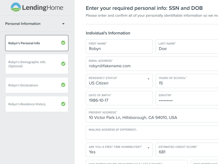
Task: Click the checkmark next to Robyn's Declarations
Action: click(63, 85)
